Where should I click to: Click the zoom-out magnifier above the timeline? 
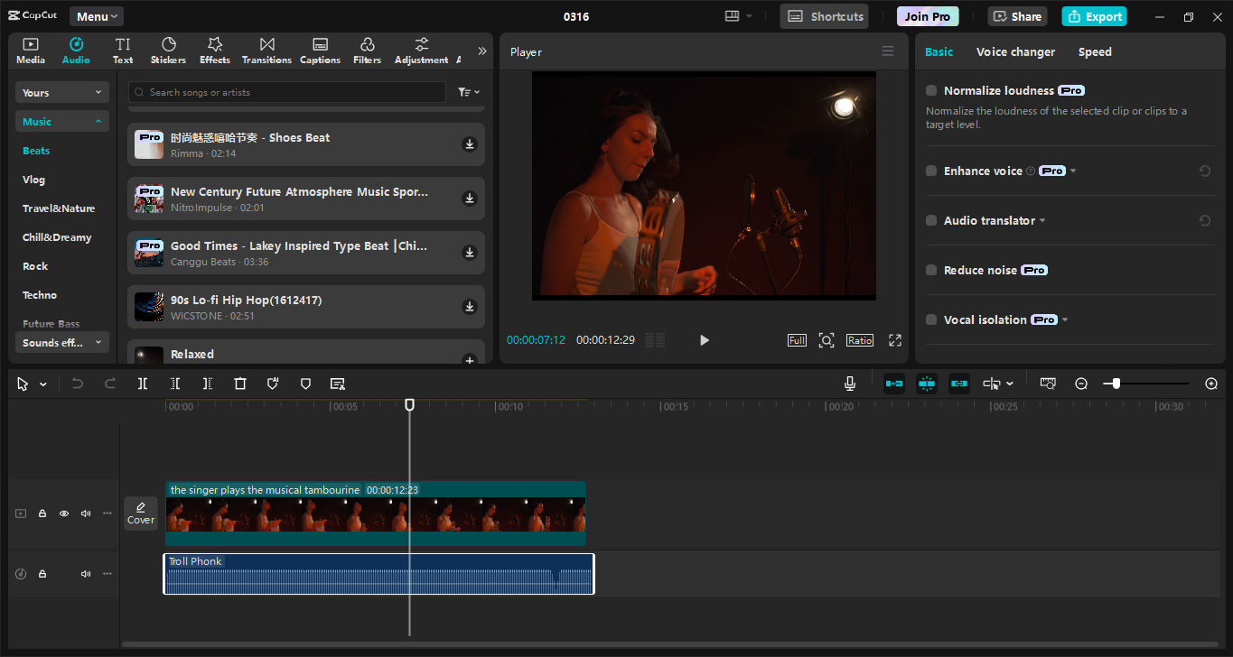[1080, 383]
